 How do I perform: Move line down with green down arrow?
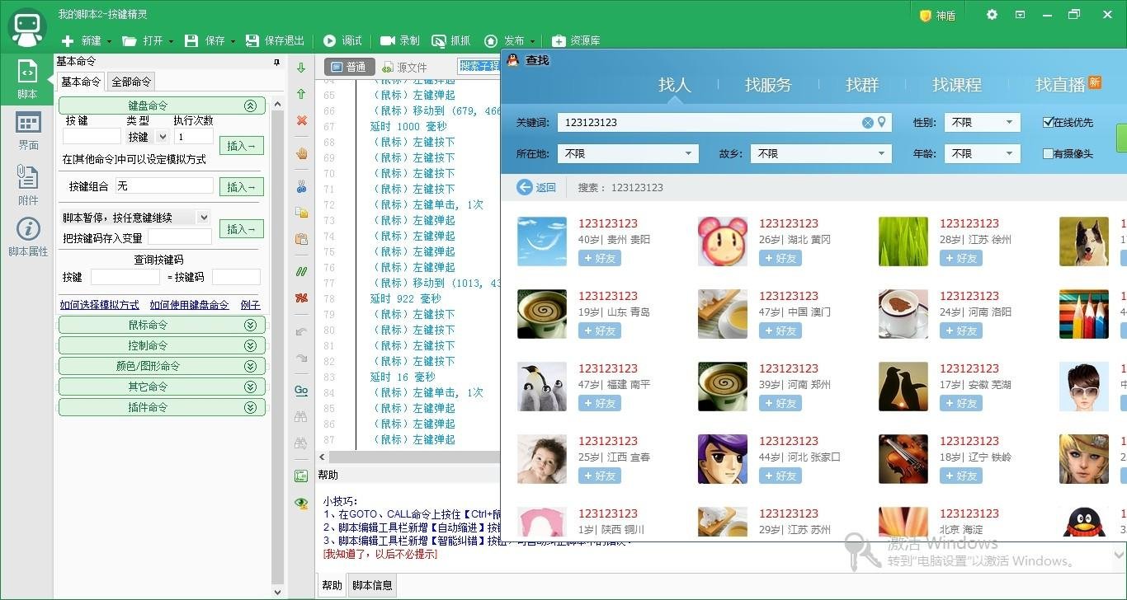coord(301,68)
